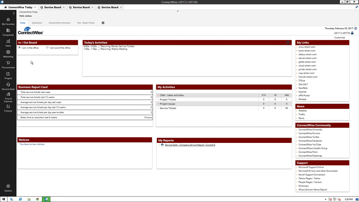
Task: Click the blue dropdown arrow at top center
Action: 178,11
